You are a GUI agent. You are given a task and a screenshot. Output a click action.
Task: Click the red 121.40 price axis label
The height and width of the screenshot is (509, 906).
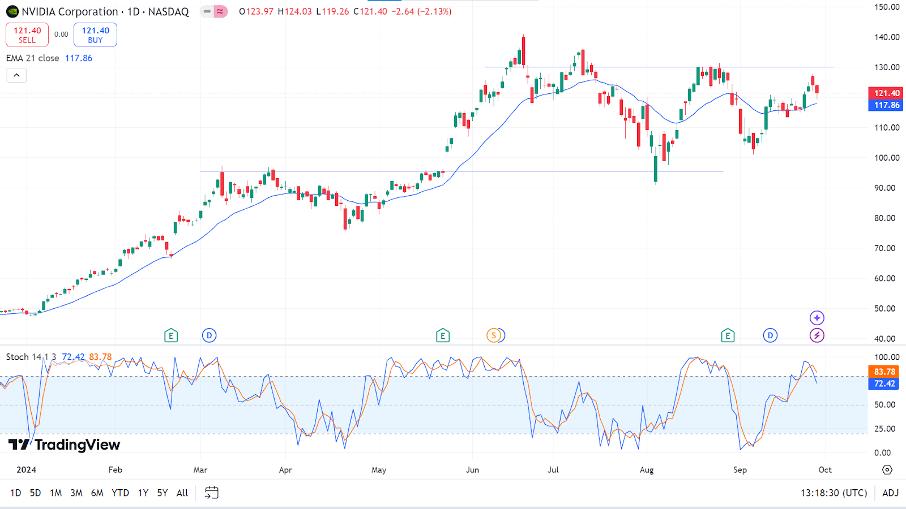(x=886, y=93)
